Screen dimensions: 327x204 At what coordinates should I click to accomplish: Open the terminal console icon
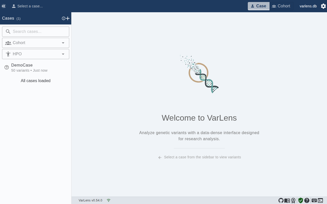(x=320, y=200)
